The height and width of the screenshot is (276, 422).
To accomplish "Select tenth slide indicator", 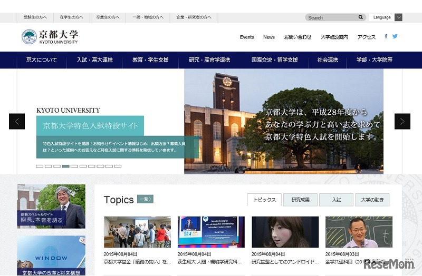I will pos(118,166).
